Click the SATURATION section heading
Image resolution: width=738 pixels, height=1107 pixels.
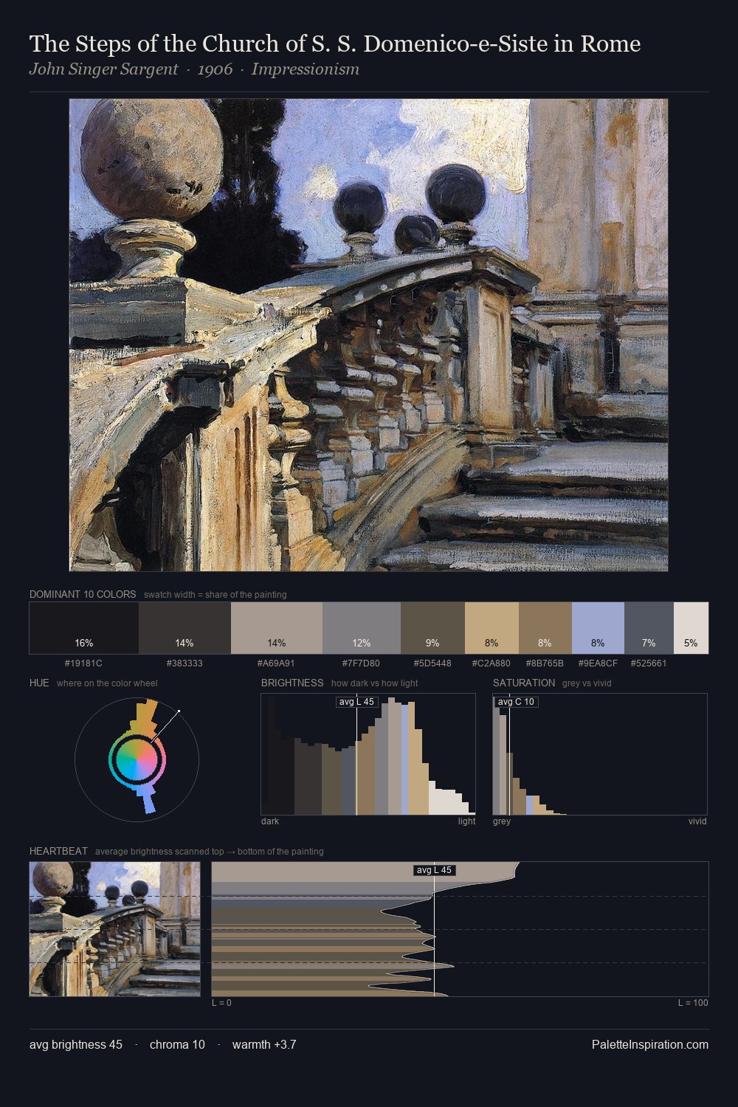[x=524, y=683]
